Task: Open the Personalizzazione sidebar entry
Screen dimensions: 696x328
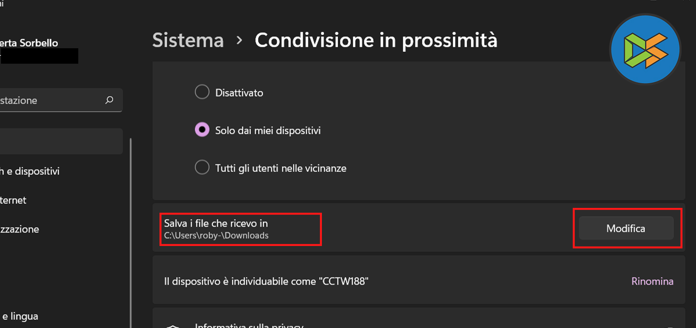Action: 19,229
